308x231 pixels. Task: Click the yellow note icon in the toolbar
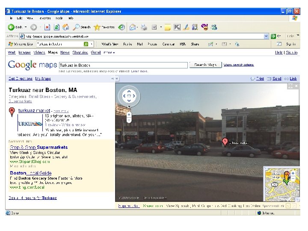168,27
